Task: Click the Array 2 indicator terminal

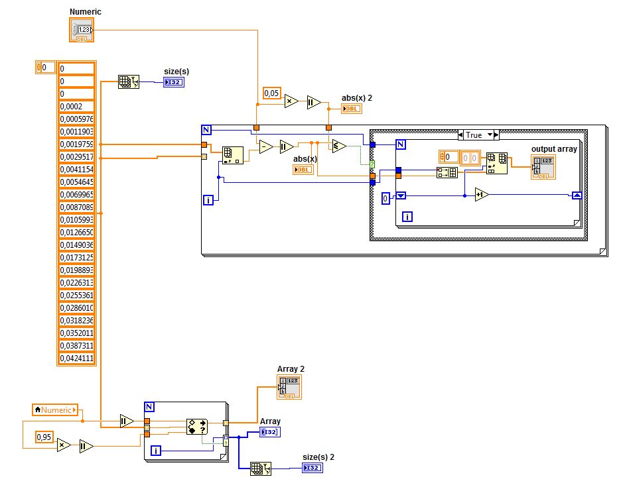Action: tap(289, 387)
